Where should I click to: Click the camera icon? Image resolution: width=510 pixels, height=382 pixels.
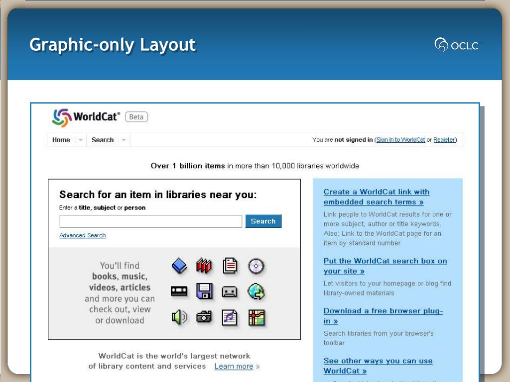pos(204,317)
